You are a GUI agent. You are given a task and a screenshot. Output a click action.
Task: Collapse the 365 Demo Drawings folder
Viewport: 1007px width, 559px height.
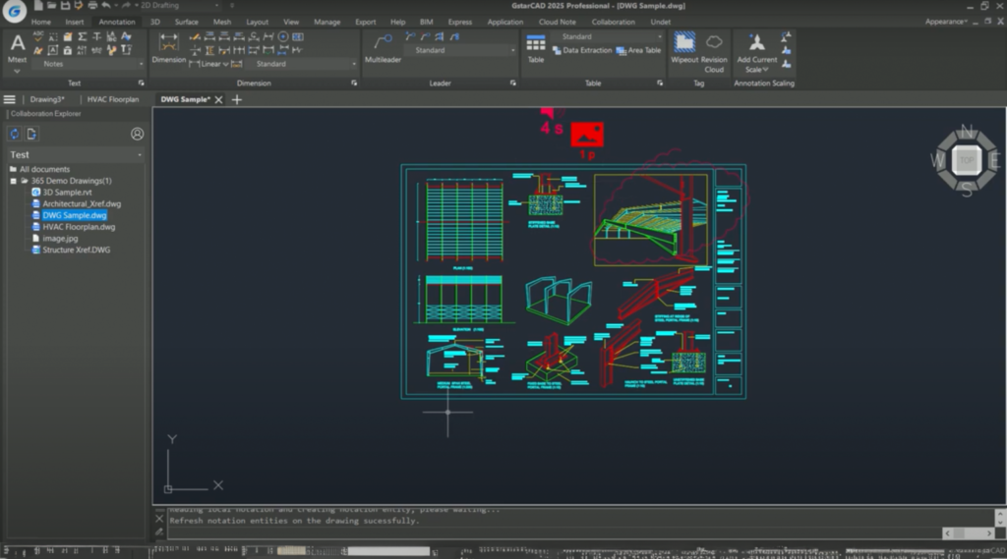click(14, 181)
